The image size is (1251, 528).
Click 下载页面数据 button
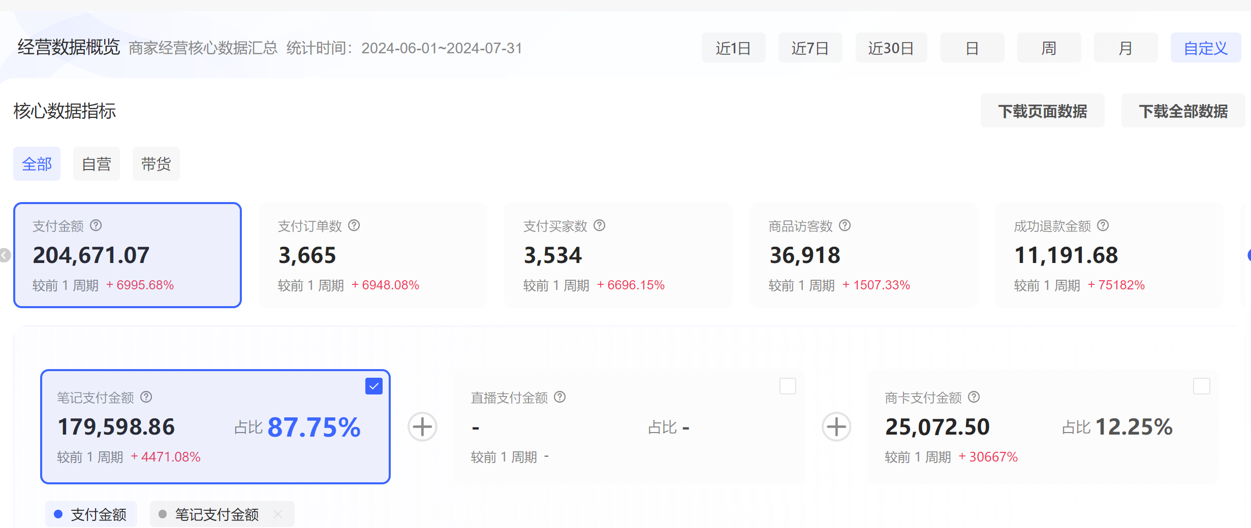pos(1042,111)
